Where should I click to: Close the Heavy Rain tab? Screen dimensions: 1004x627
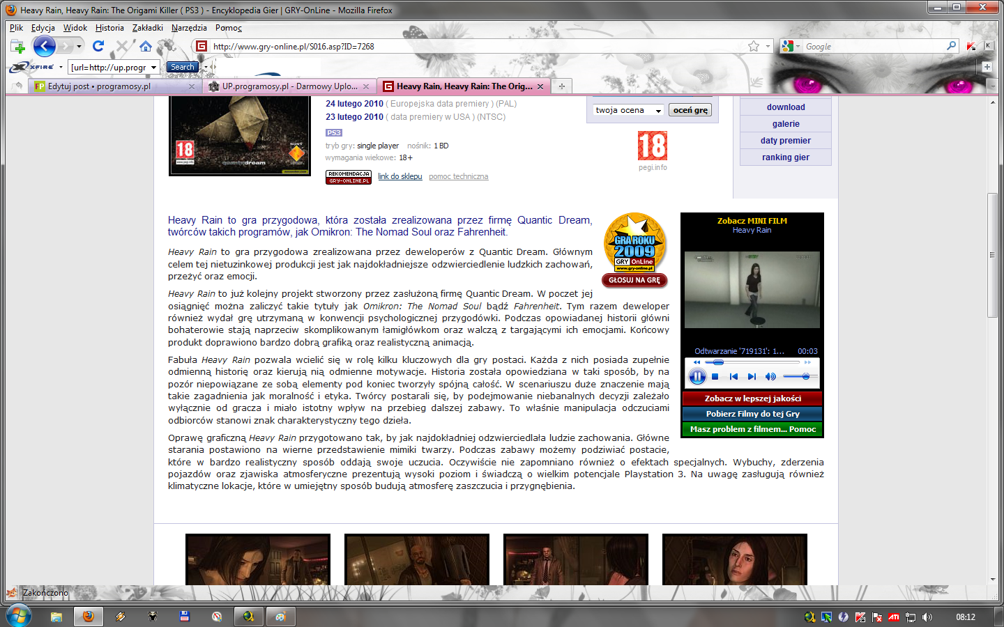point(540,86)
